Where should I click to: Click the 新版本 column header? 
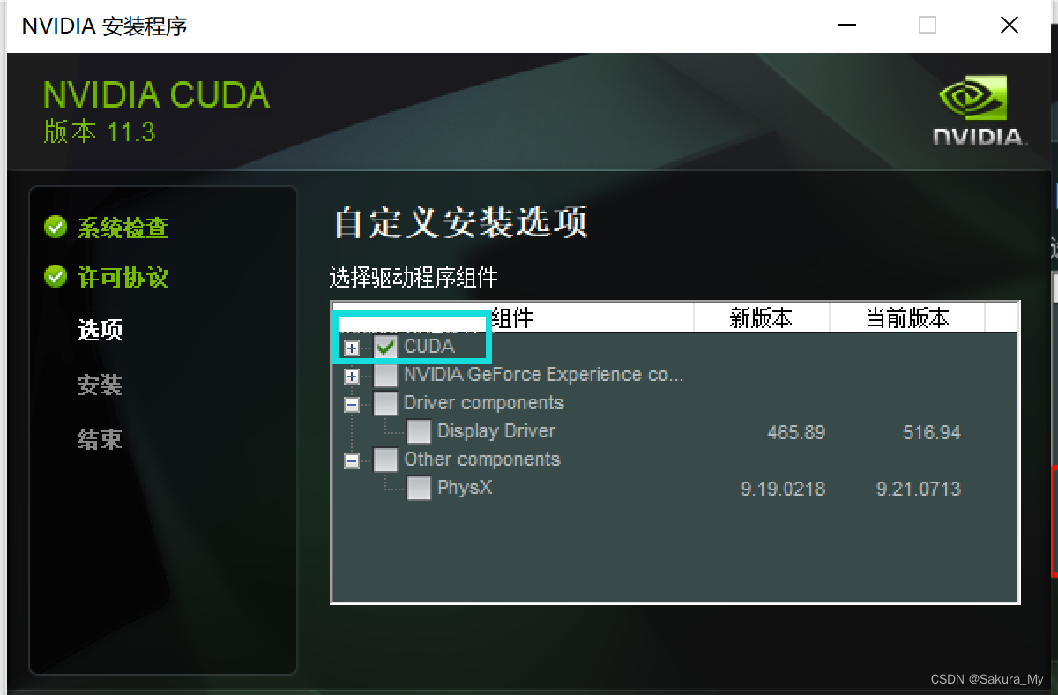click(762, 318)
